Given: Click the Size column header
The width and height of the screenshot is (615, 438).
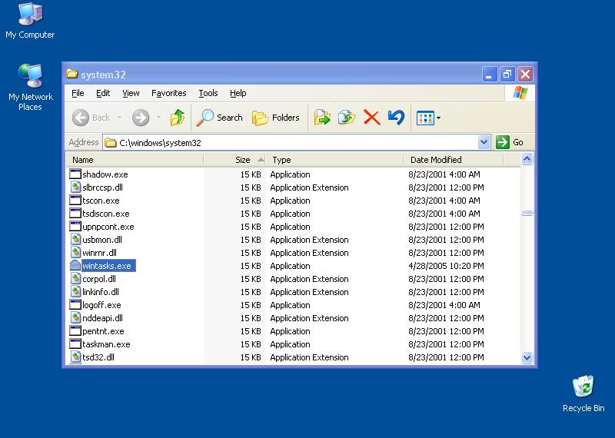Looking at the screenshot, I should [x=242, y=160].
